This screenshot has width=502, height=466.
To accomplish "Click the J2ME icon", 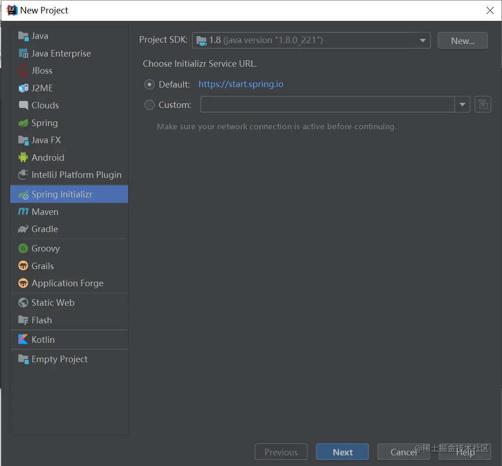I will (x=23, y=88).
